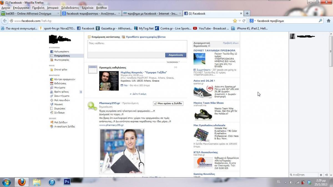Click the search magnifier in search bar
The image size is (333, 187).
pyautogui.click(x=321, y=21)
